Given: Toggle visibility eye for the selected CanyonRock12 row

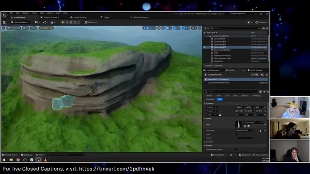Looking at the screenshot, I should click(204, 47).
